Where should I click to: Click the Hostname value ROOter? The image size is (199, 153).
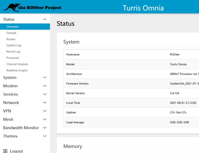click(175, 54)
